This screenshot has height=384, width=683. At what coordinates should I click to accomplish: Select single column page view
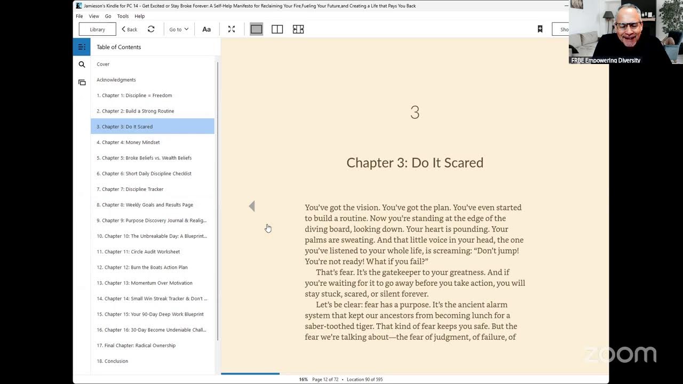(256, 29)
